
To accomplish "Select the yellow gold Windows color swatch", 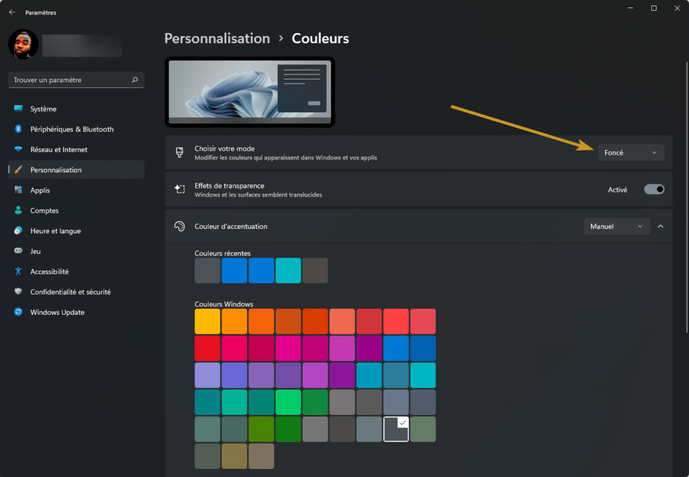I will pyautogui.click(x=207, y=322).
